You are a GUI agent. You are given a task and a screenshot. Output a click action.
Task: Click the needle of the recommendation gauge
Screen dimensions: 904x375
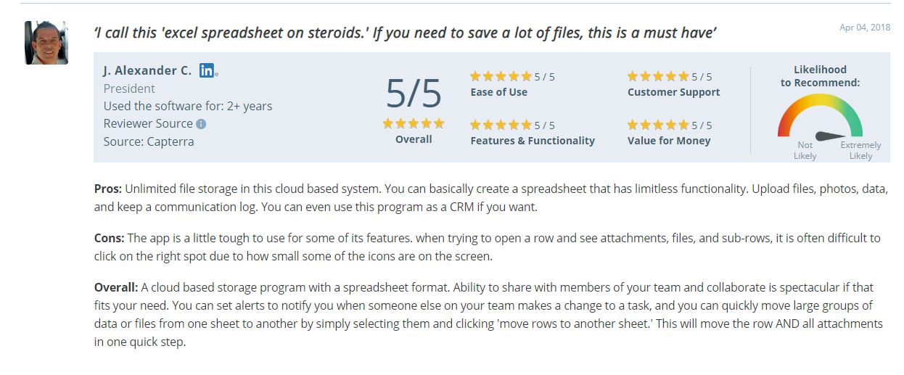coord(829,136)
